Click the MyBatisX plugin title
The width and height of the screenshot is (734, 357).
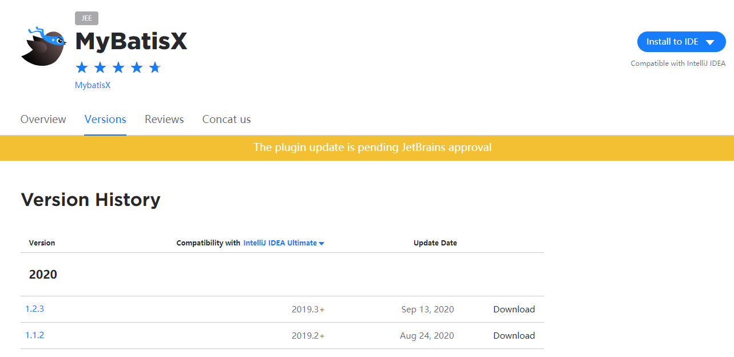pos(131,41)
